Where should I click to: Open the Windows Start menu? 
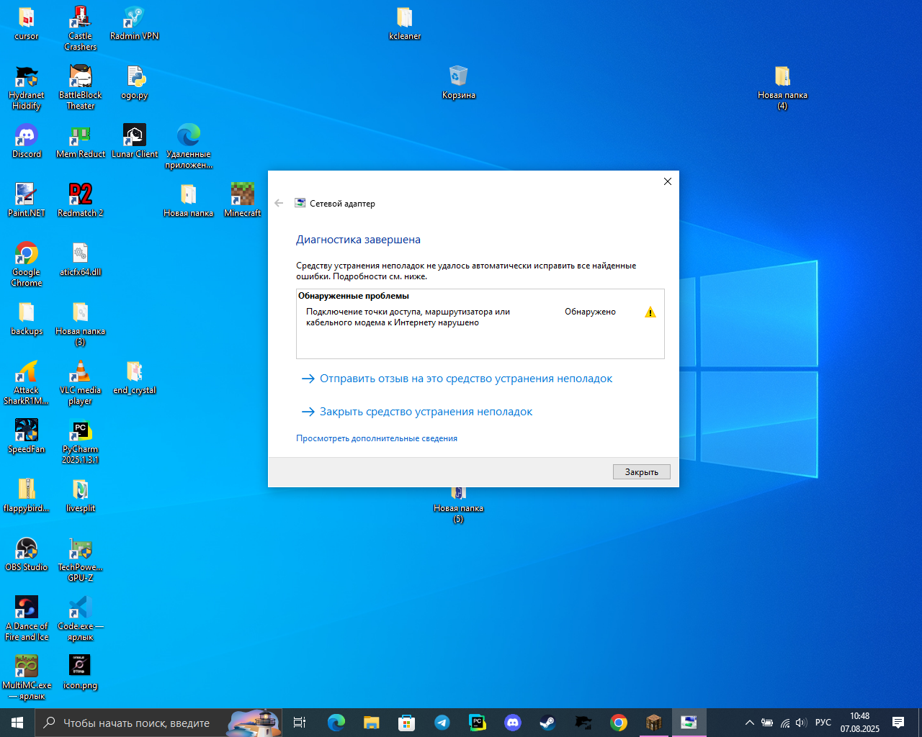click(x=17, y=723)
